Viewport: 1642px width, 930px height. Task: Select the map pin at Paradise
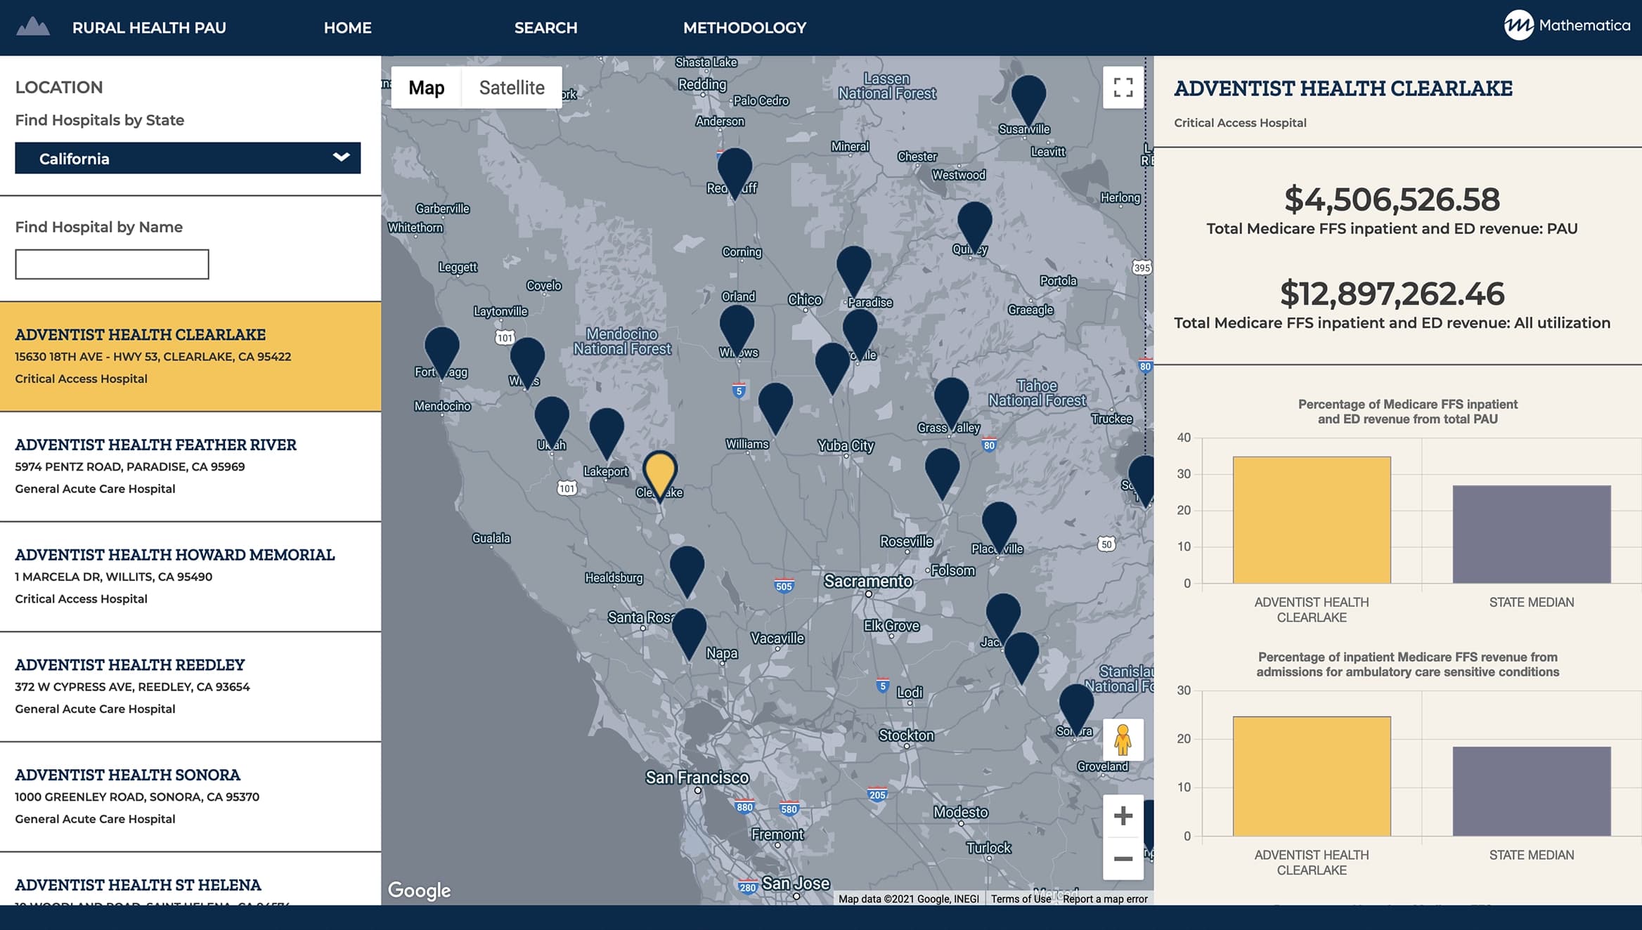point(854,269)
